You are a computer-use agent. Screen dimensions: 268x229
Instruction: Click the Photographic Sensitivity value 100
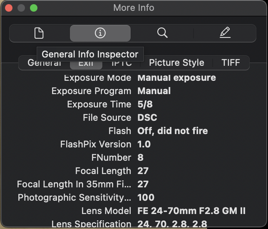(x=146, y=197)
